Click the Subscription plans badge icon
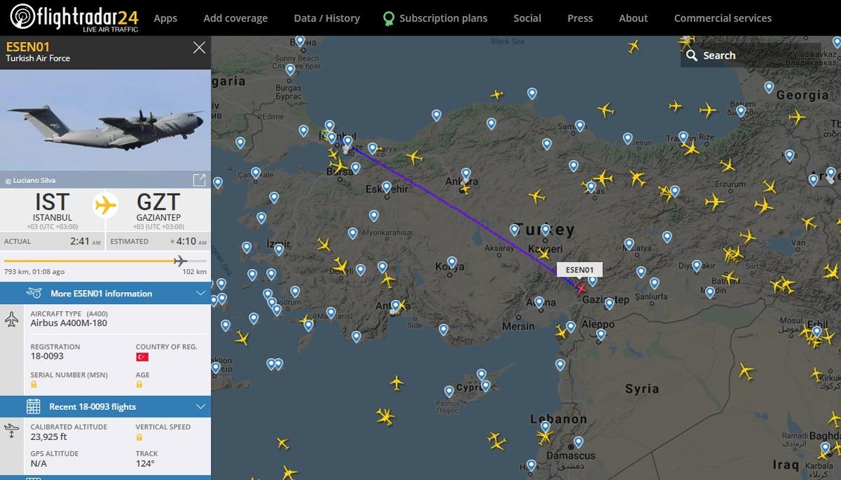Image resolution: width=841 pixels, height=480 pixels. pyautogui.click(x=388, y=18)
